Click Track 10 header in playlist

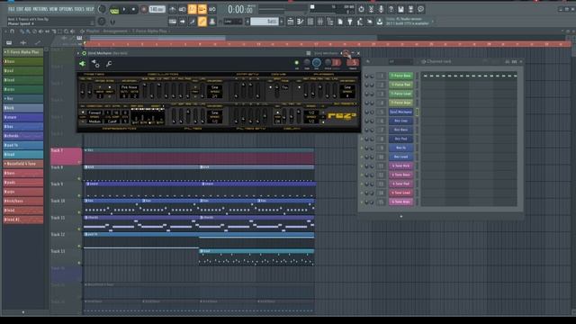tap(66, 206)
